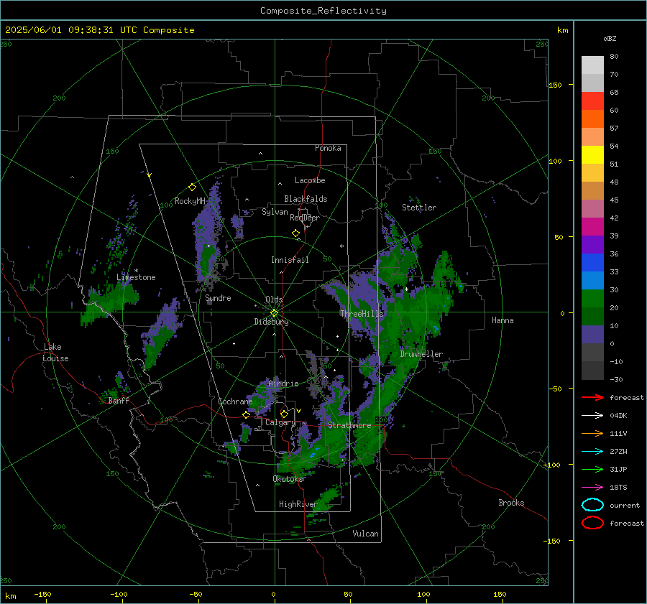
Task: Select the yellow diamond at radar center
Action: (x=274, y=313)
